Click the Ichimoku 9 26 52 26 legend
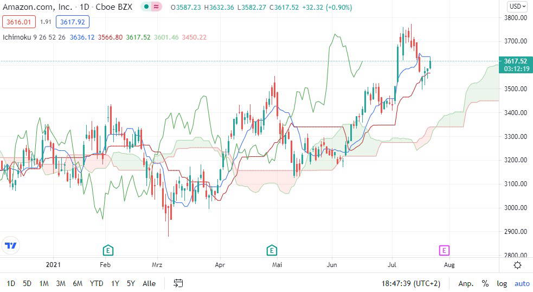This screenshot has height=292, width=533. coord(34,37)
